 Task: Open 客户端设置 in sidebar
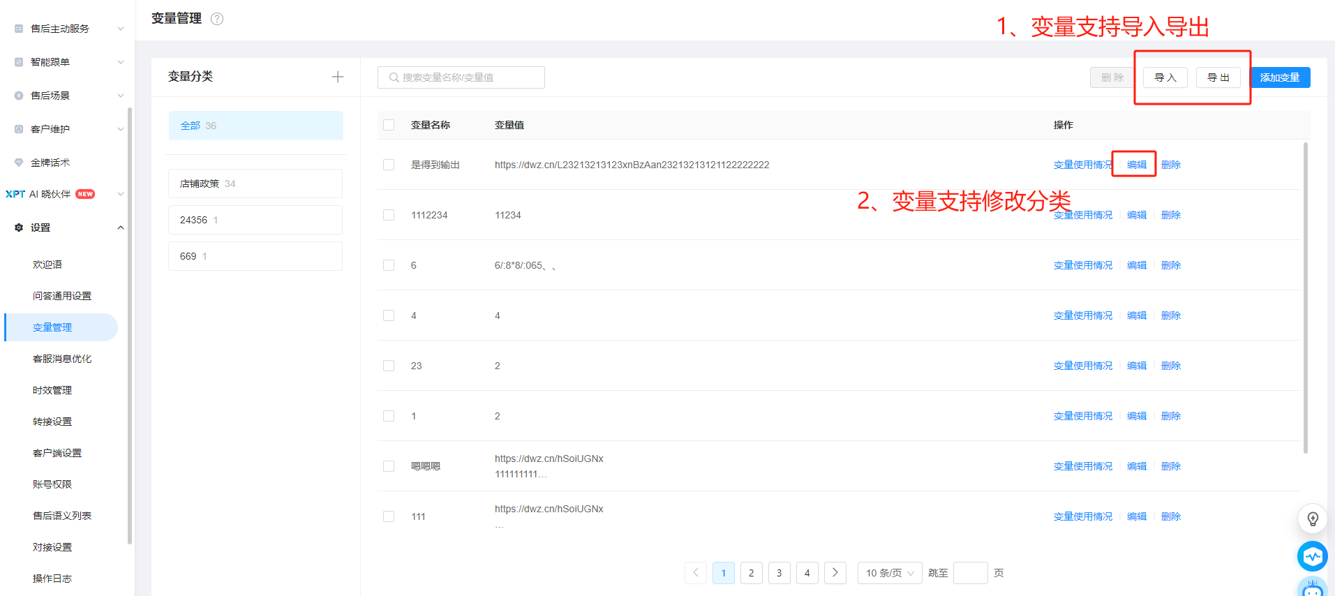57,453
